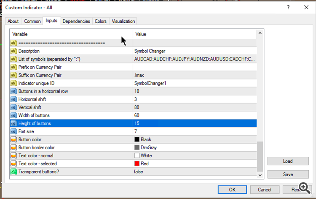Click the Horizontal shift value 3

tap(136, 99)
